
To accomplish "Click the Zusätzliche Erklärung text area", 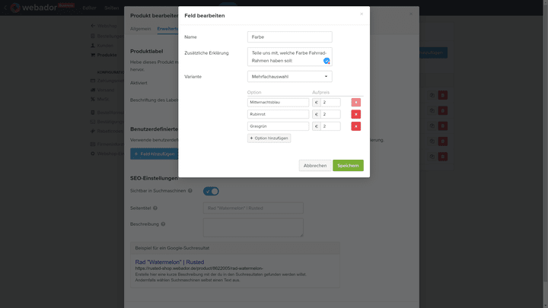I will coord(285,56).
